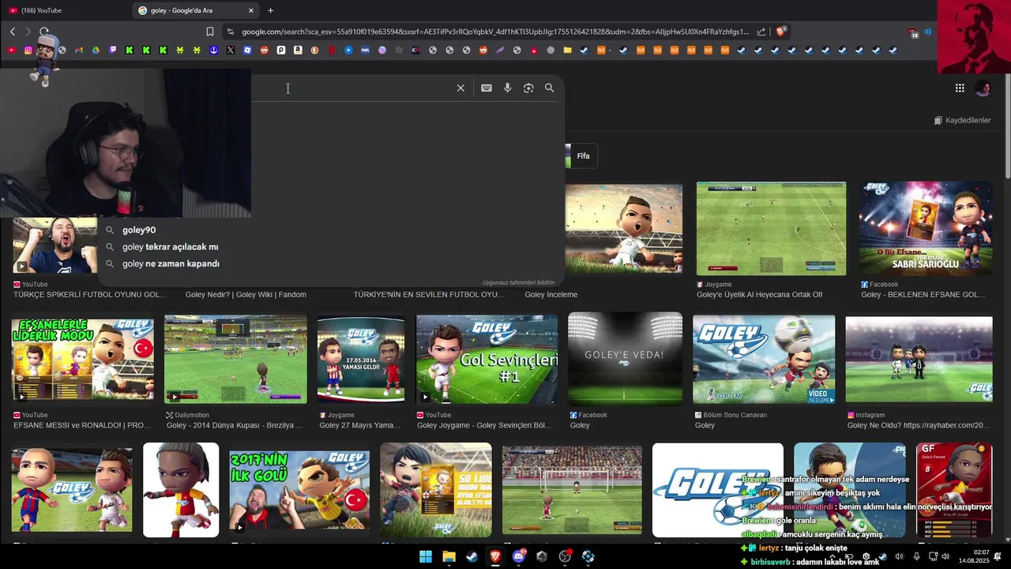Open the share icon in address bar
This screenshot has height=569, width=1011.
point(761,32)
